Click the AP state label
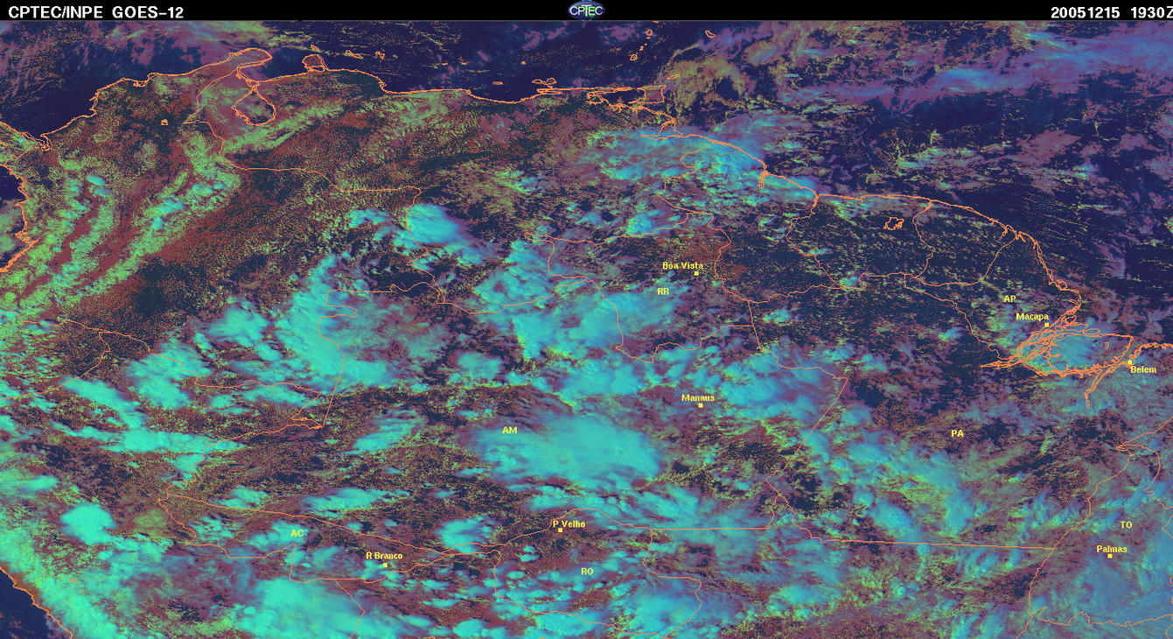This screenshot has width=1173, height=639. (x=1009, y=299)
